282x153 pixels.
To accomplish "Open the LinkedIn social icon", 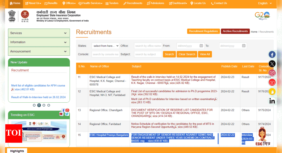I will tap(272, 101).
